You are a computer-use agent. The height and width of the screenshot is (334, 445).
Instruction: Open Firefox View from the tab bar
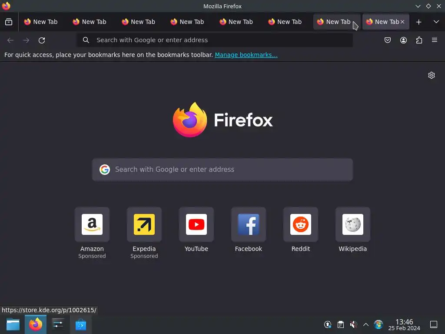(9, 22)
